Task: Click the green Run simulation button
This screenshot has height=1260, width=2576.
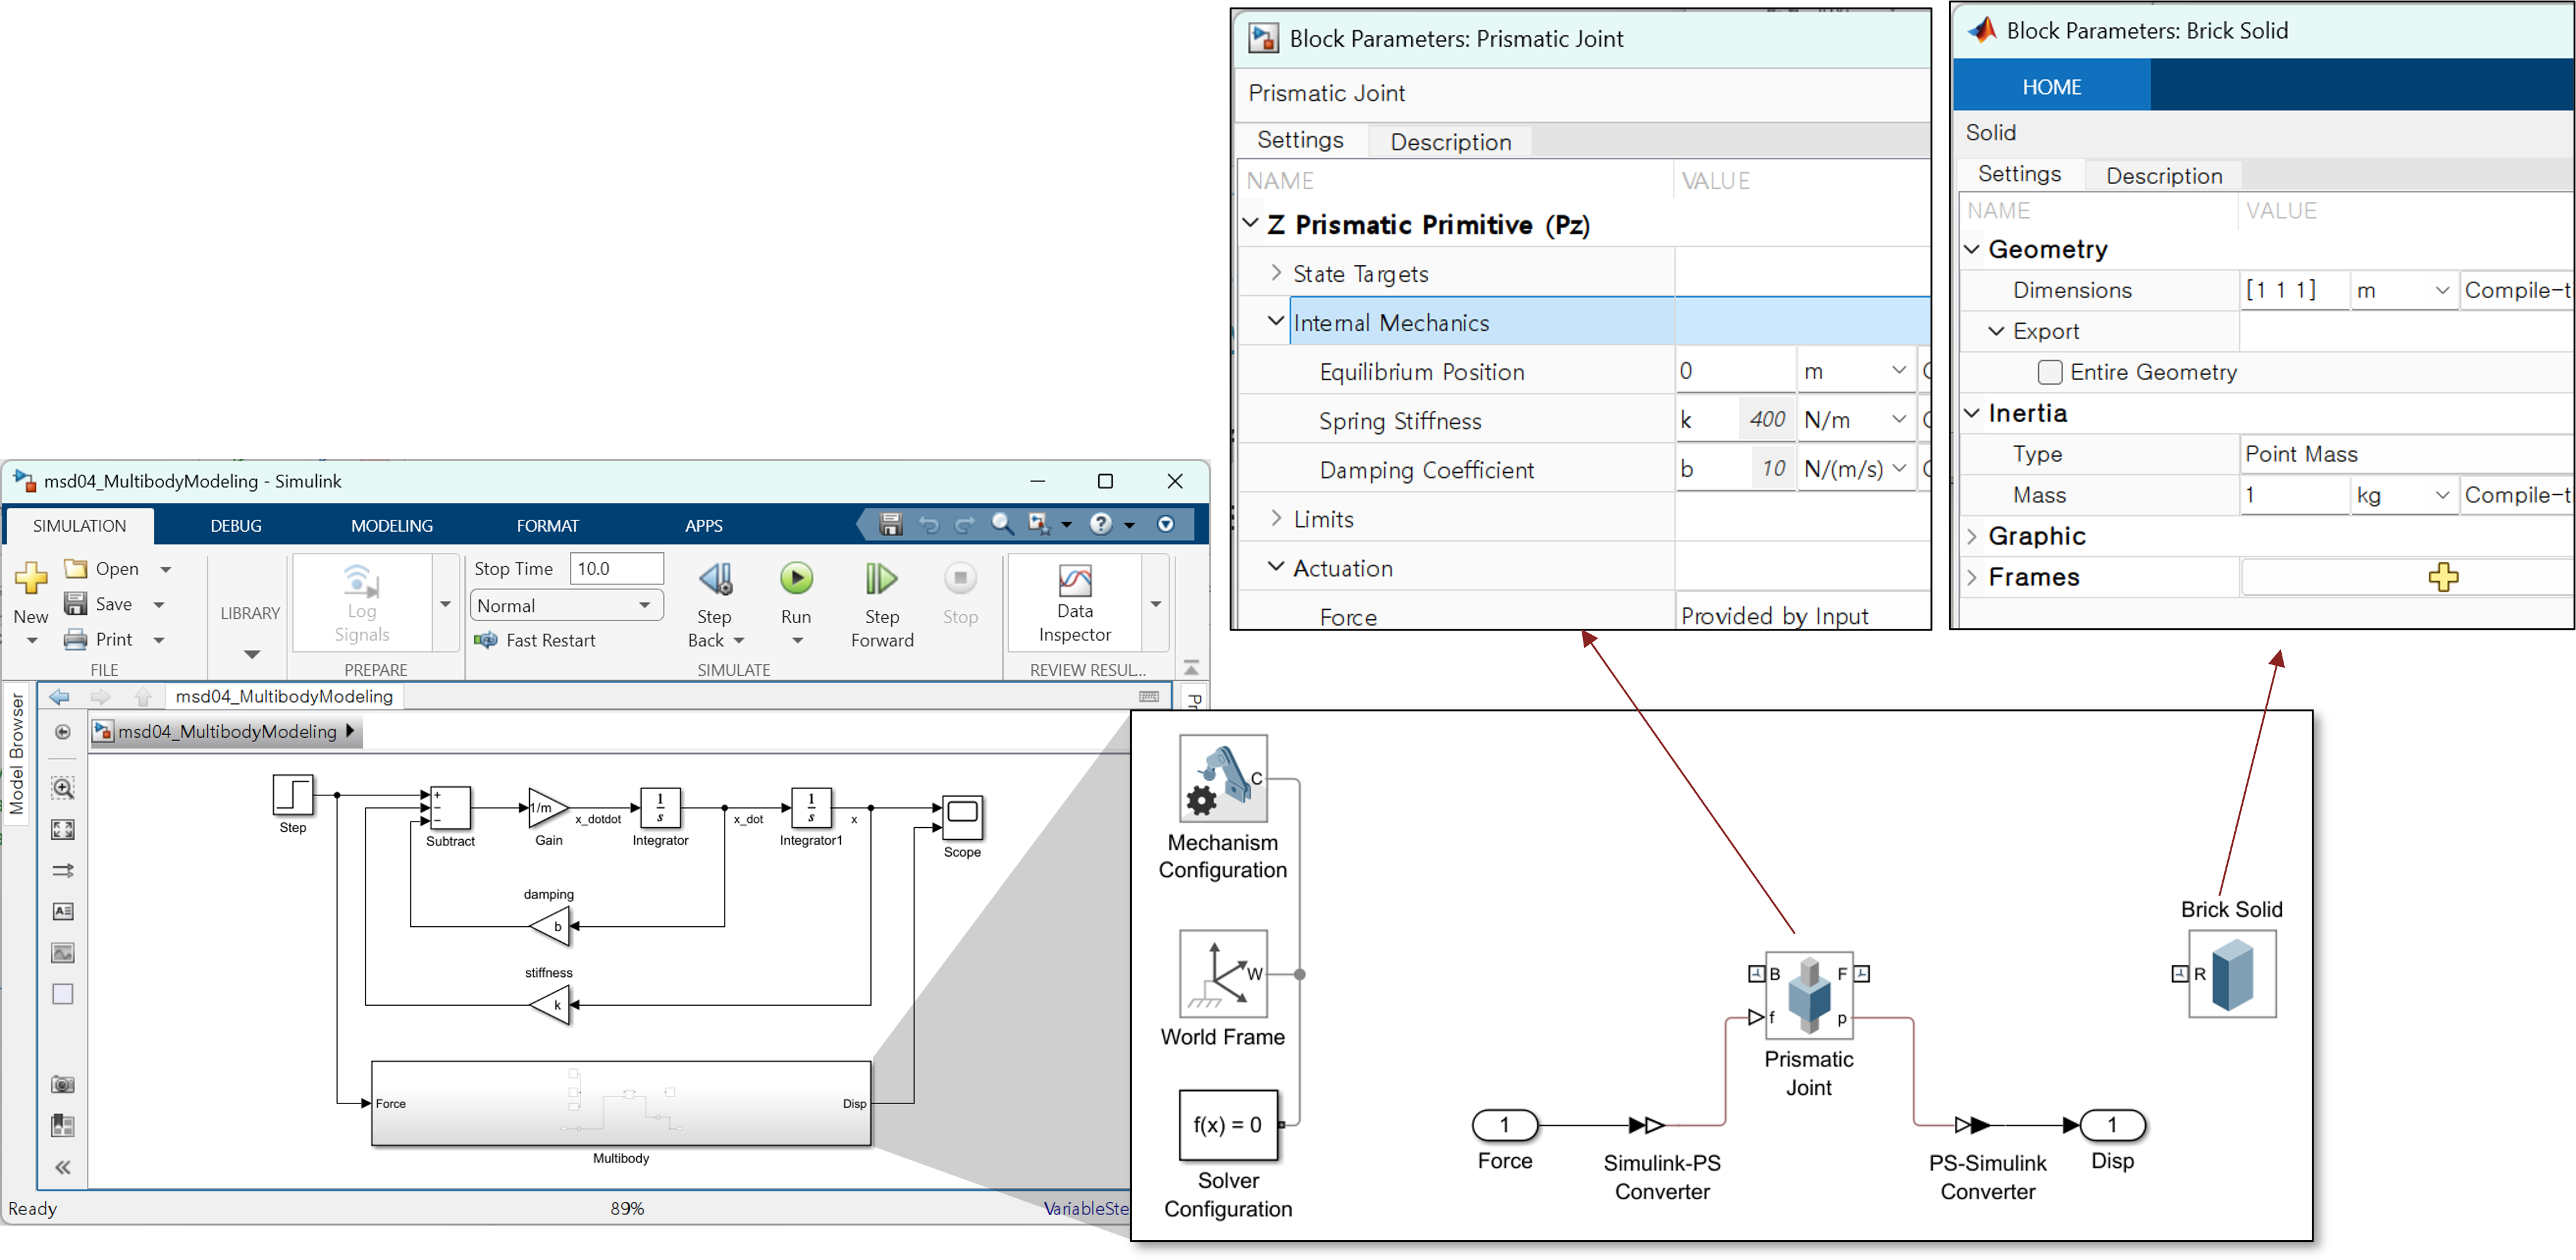Action: pyautogui.click(x=796, y=579)
